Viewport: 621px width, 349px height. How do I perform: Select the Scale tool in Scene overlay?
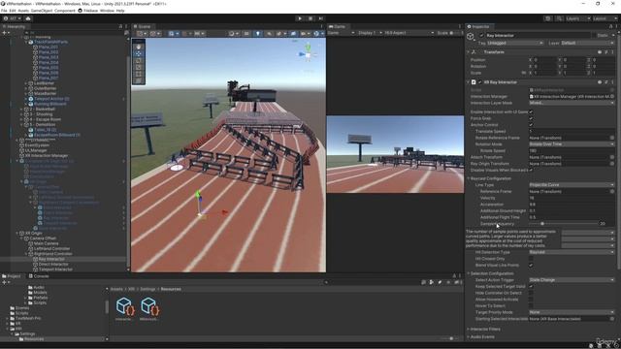(x=138, y=67)
